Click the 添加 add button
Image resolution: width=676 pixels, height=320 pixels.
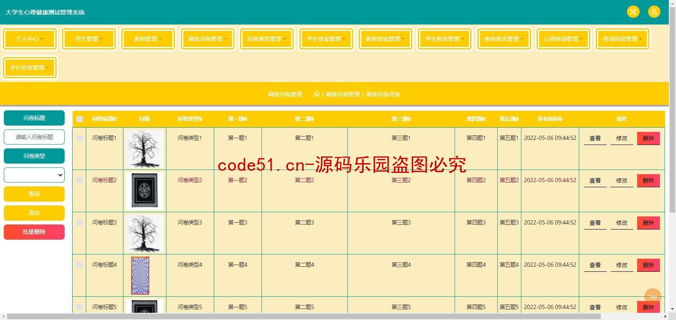(34, 213)
